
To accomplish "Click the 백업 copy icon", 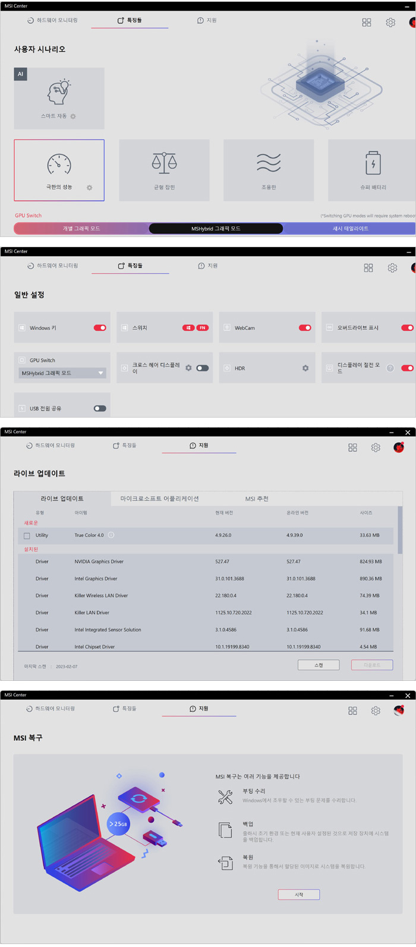I will pos(225,830).
